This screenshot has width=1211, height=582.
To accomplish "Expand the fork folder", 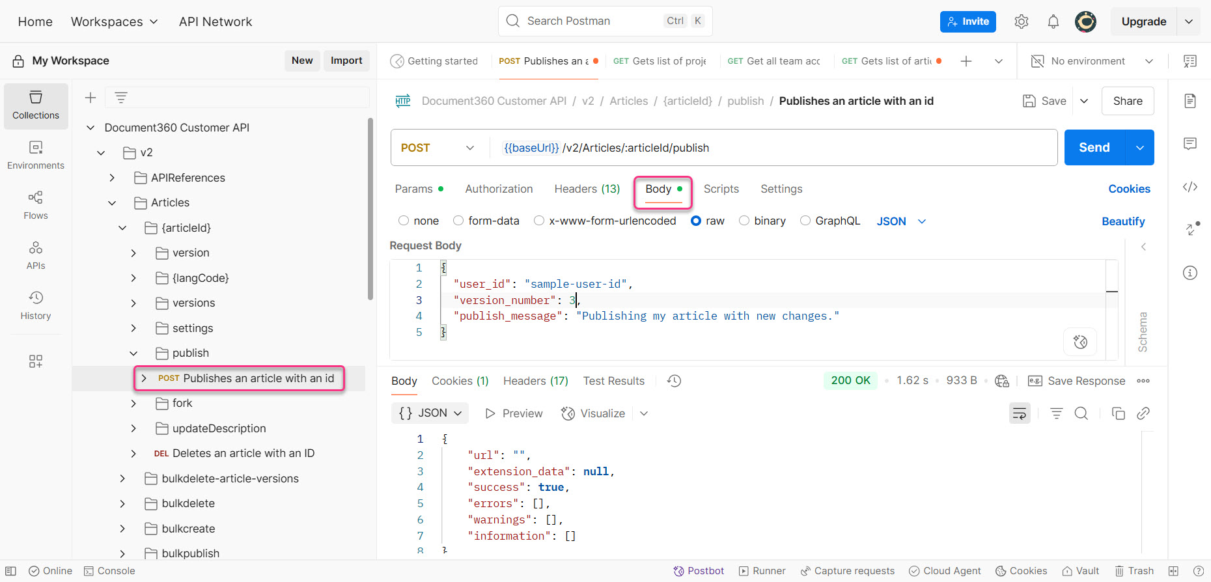I will tap(133, 404).
